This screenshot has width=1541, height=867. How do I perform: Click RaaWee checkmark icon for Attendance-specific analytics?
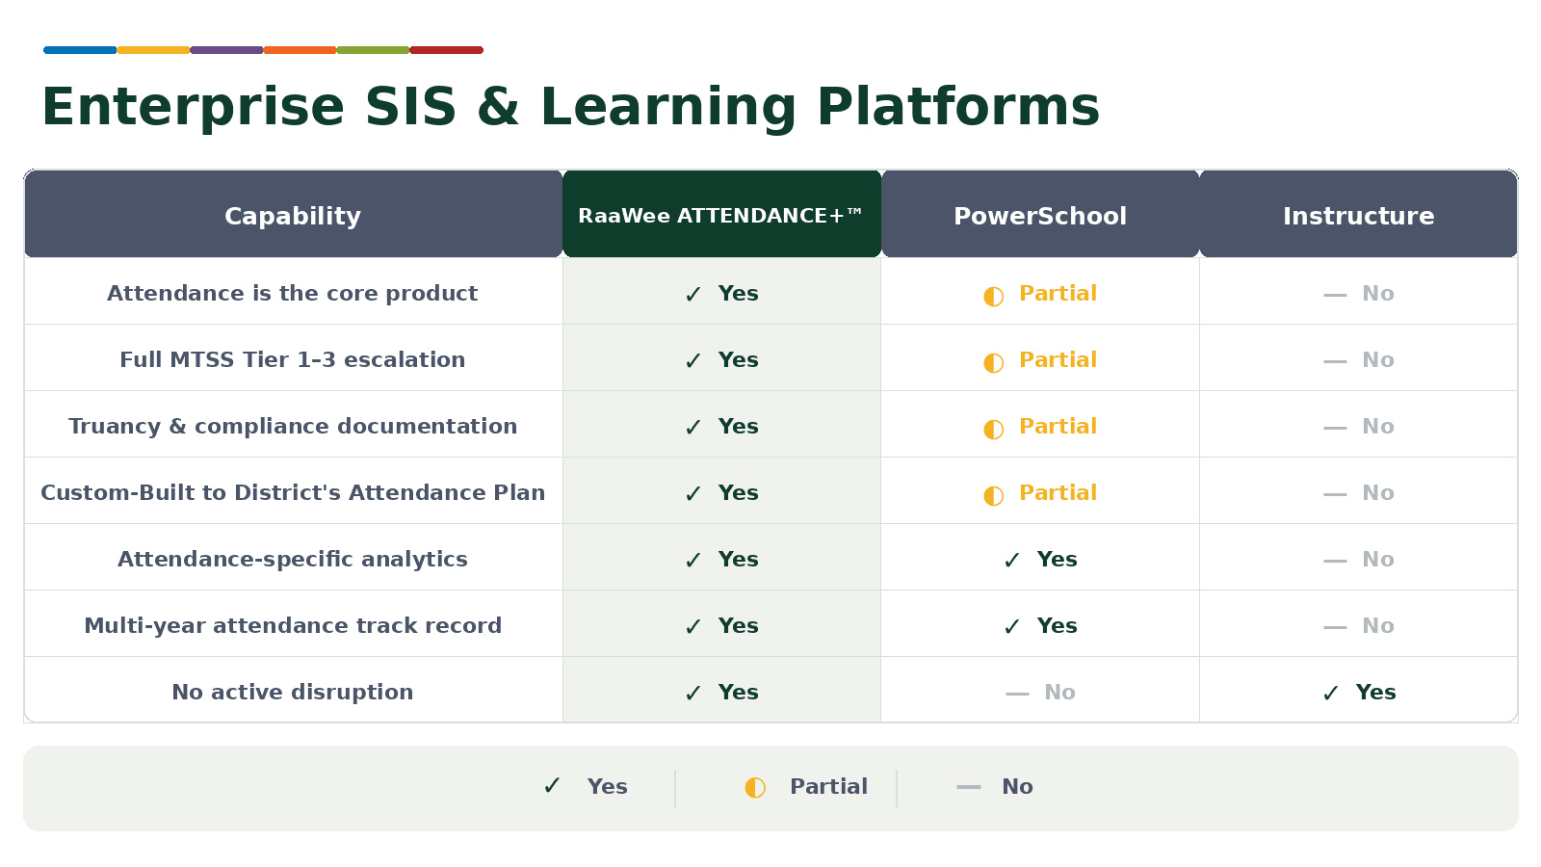click(x=692, y=561)
